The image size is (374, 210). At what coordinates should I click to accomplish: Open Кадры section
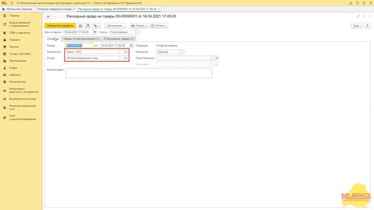13,68
